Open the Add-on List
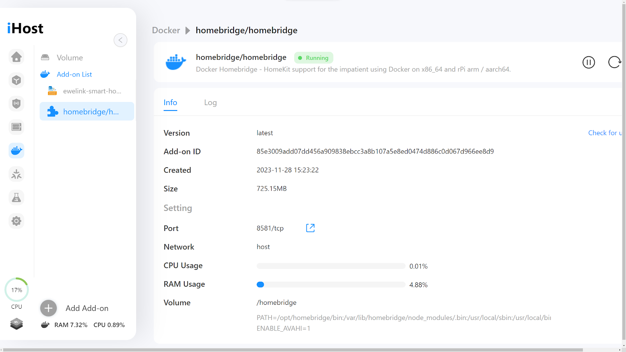 coord(74,74)
